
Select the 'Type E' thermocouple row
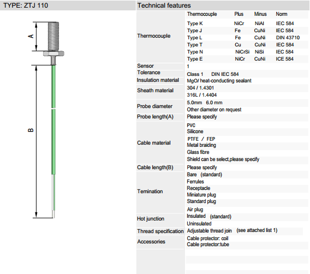(247, 59)
